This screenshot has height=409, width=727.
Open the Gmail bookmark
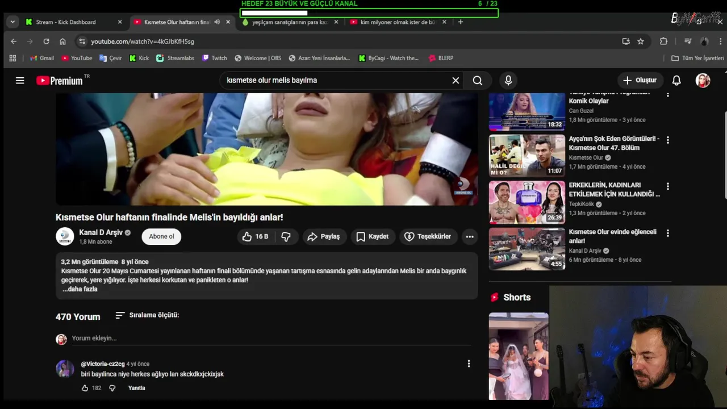click(42, 58)
